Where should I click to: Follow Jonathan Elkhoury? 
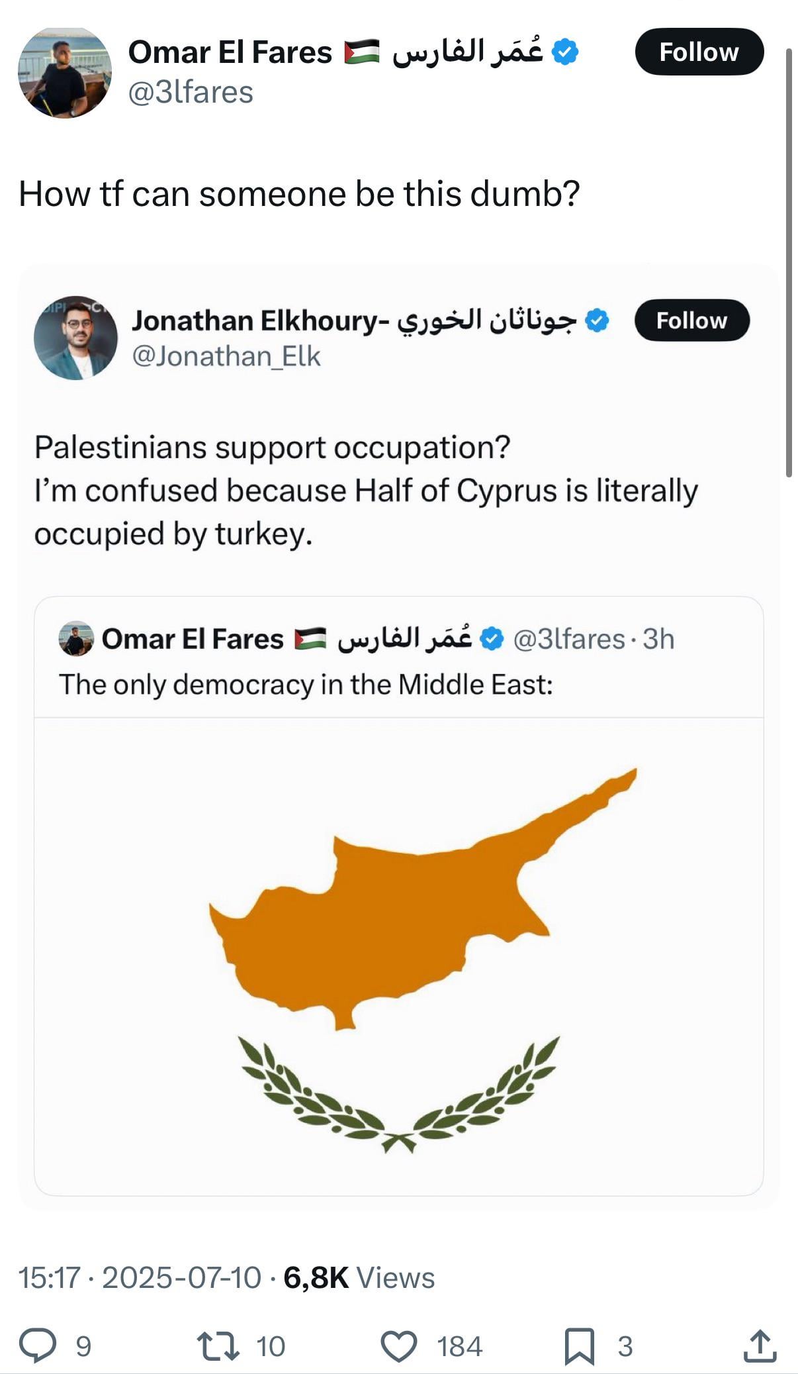pos(691,320)
